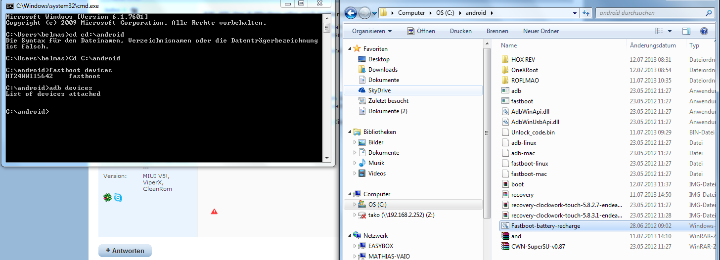Collapse the Favoriten section in navigation pane
The height and width of the screenshot is (260, 720).
click(x=351, y=49)
